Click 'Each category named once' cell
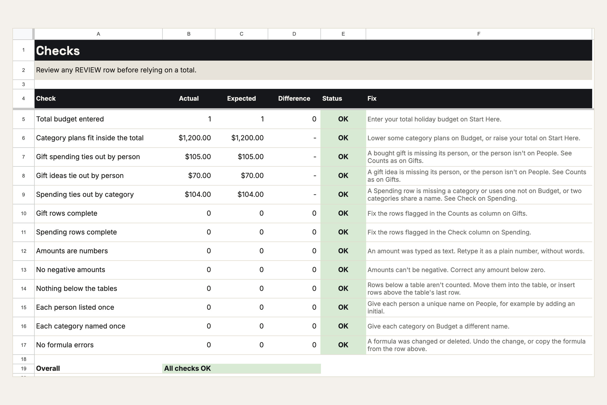Viewport: 607px width, 405px height. click(98, 326)
